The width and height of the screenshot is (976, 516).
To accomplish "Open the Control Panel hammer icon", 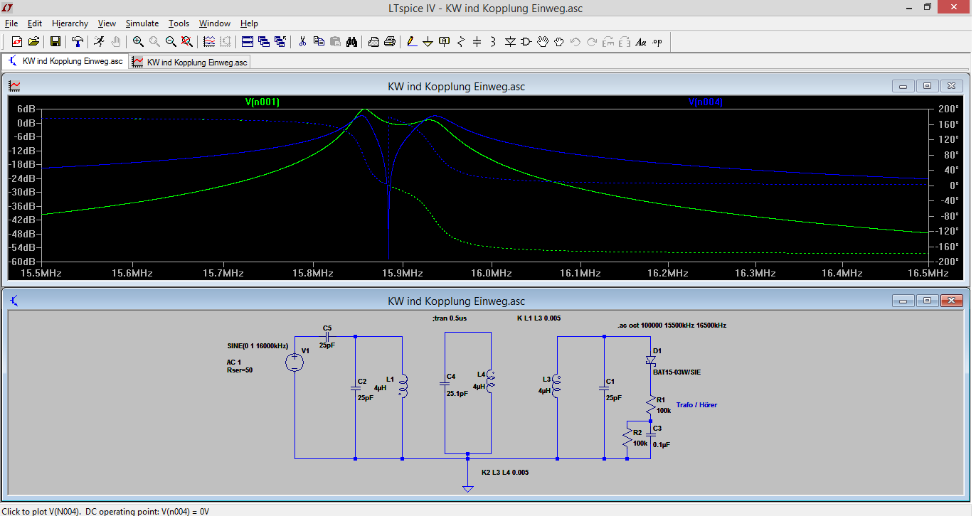I will pos(78,42).
